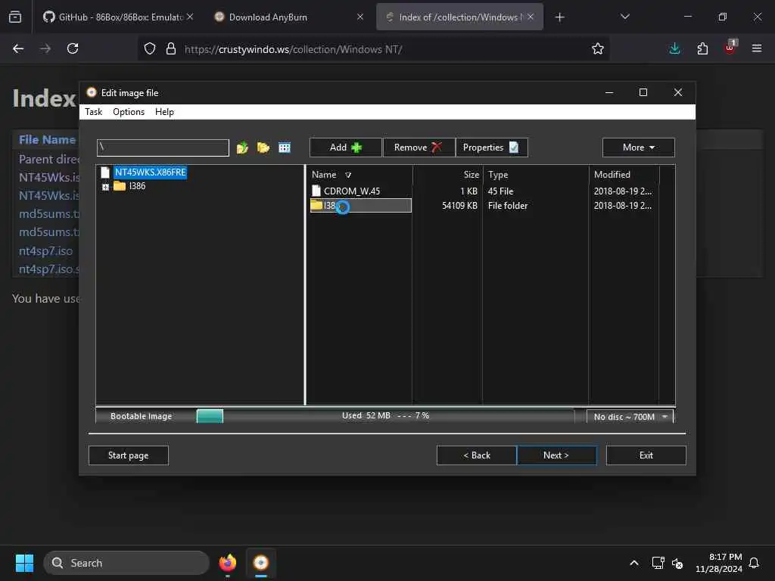
Task: Click the view mode grid icon
Action: coord(285,148)
